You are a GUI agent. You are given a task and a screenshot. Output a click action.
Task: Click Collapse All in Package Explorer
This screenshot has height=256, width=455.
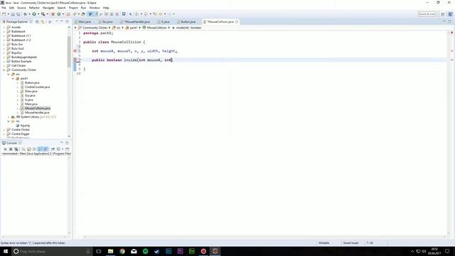[x=37, y=21]
